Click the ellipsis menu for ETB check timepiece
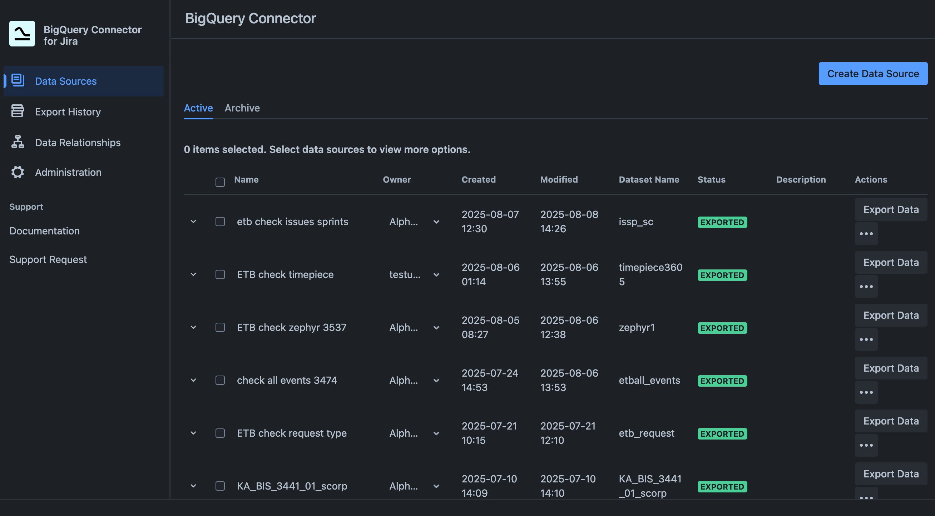The image size is (935, 516). (x=866, y=286)
